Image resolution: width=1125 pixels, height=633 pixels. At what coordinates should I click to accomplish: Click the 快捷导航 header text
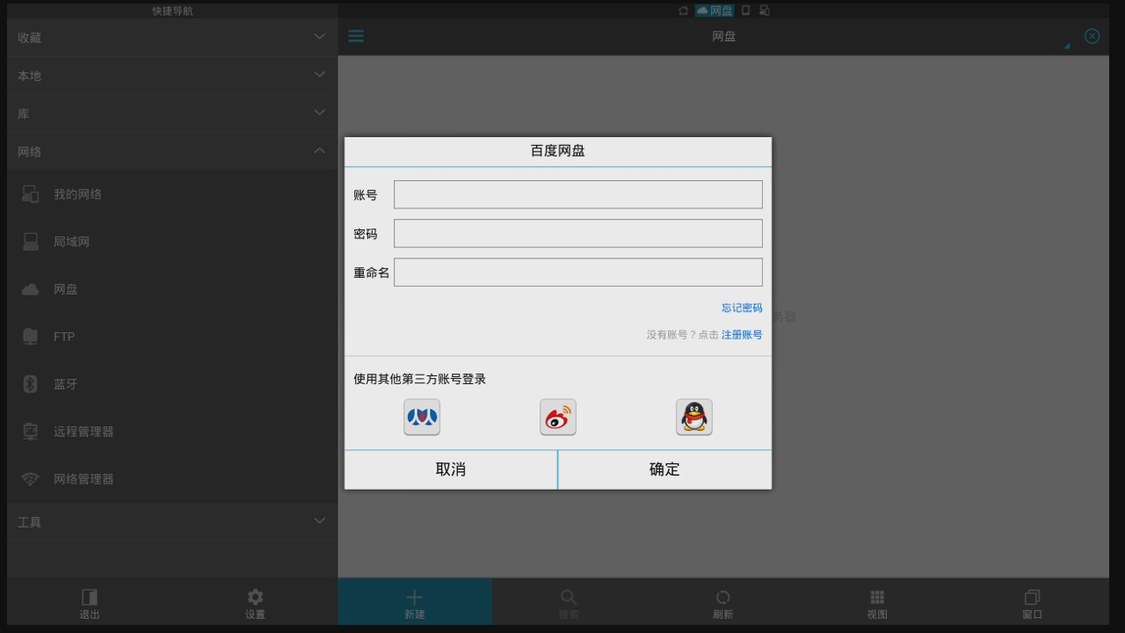click(x=172, y=11)
